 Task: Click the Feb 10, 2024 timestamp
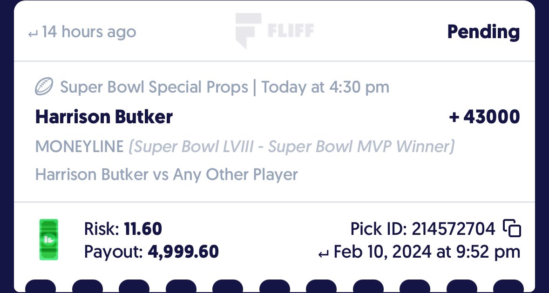coord(427,252)
